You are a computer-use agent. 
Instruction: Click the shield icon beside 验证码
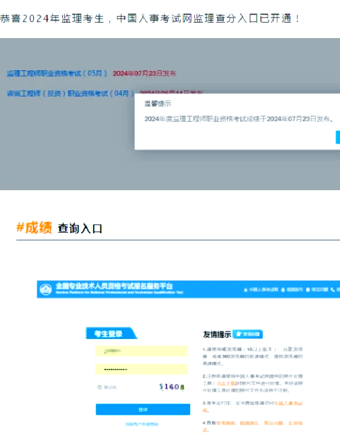tap(100, 387)
